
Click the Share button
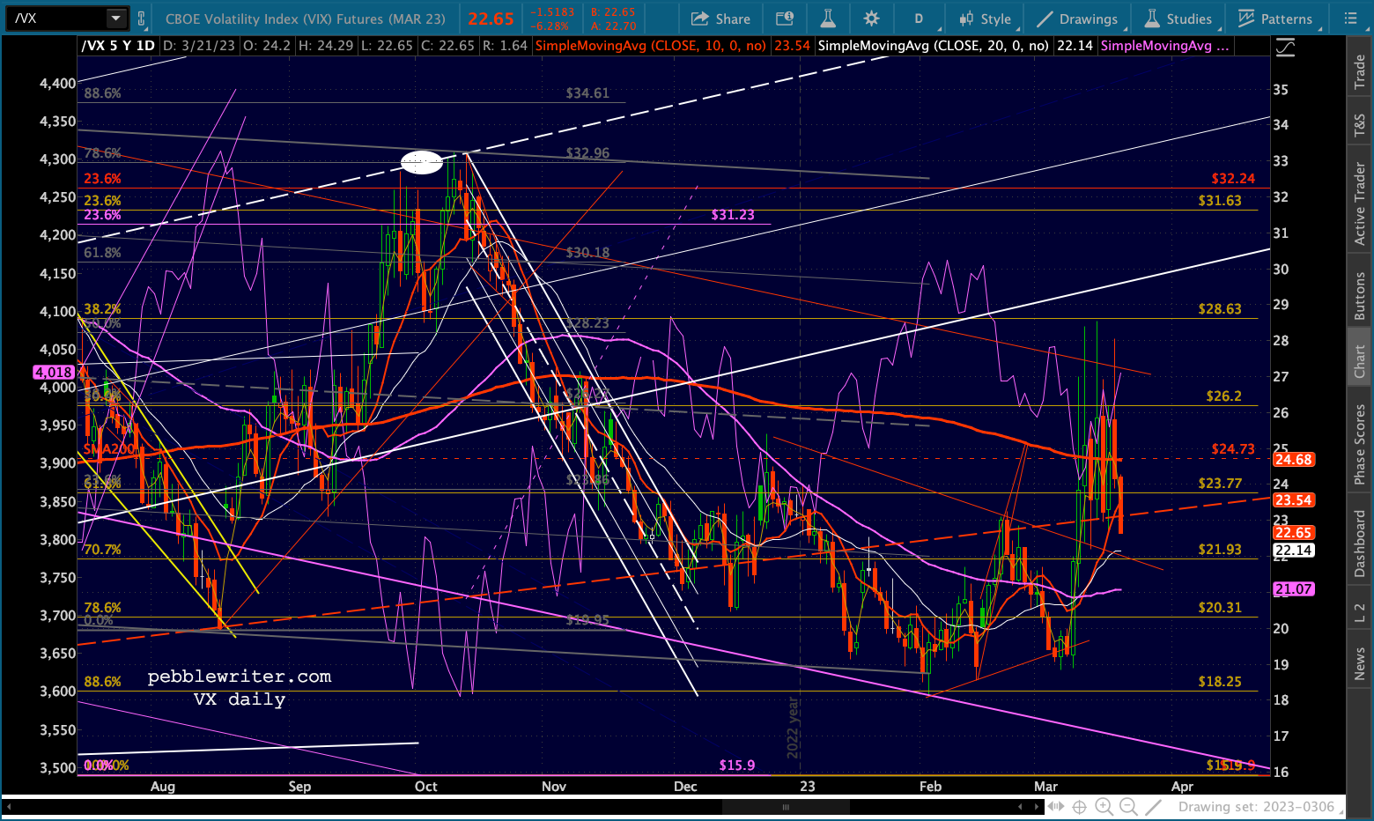point(720,18)
